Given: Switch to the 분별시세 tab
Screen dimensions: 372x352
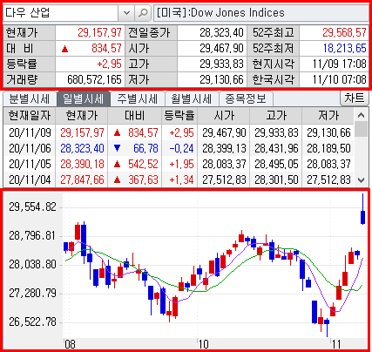Looking at the screenshot, I should click(30, 99).
